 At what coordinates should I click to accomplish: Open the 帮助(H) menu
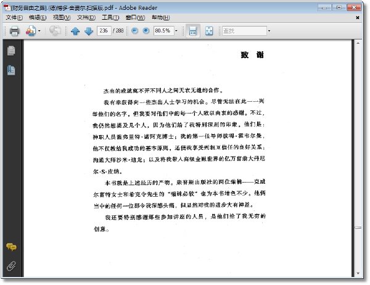pos(160,17)
